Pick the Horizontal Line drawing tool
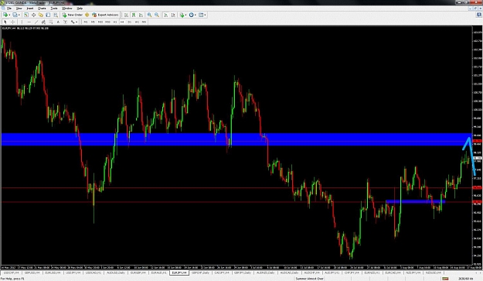Screen dimensions: 483x281 click(29, 22)
